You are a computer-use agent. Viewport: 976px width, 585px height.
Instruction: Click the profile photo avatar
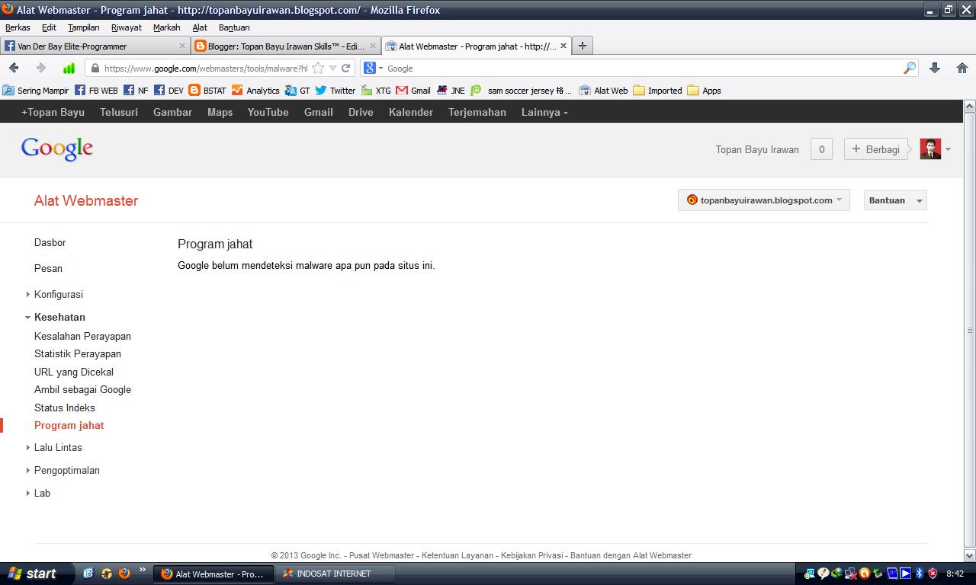click(930, 149)
